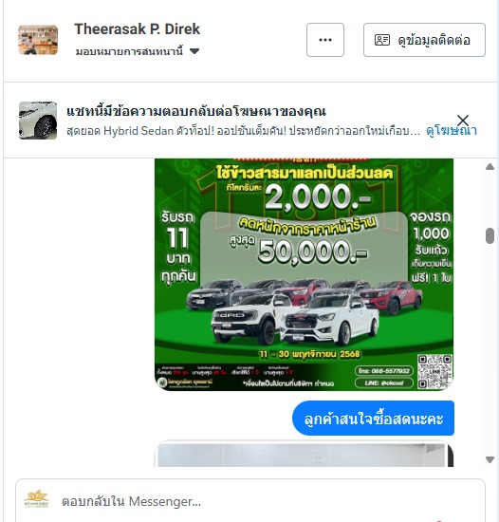This screenshot has width=499, height=522.
Task: Click the scrollbar up arrow in chat
Action: tap(490, 167)
